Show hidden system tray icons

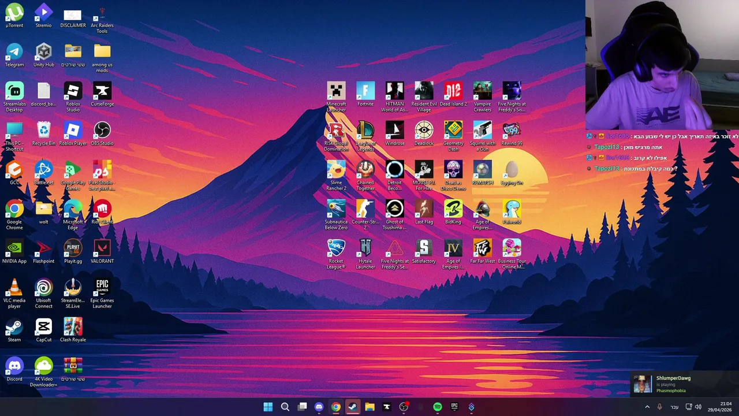647,407
